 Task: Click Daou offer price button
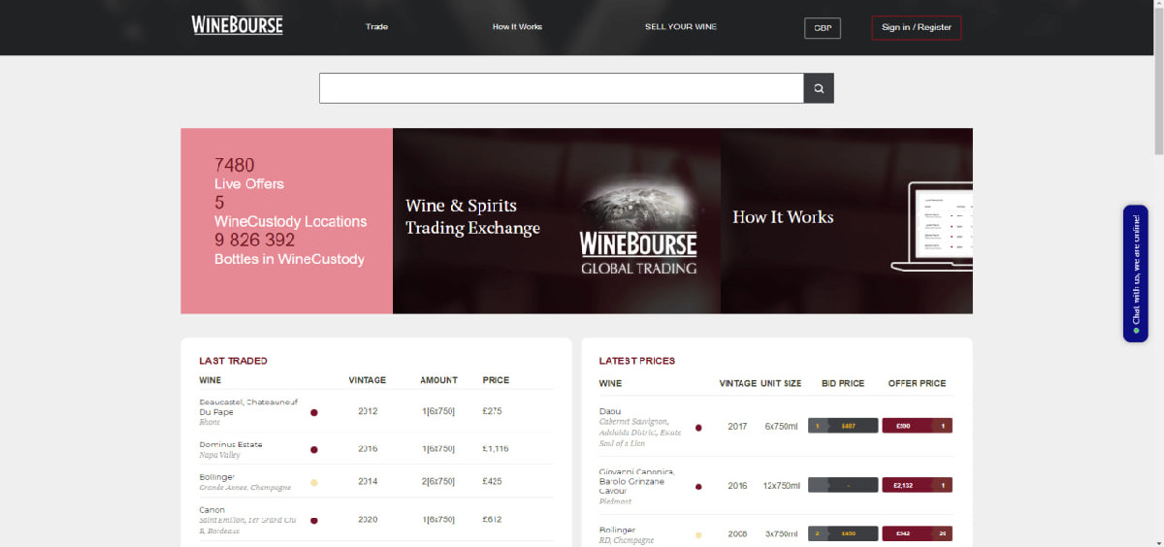[x=917, y=426]
